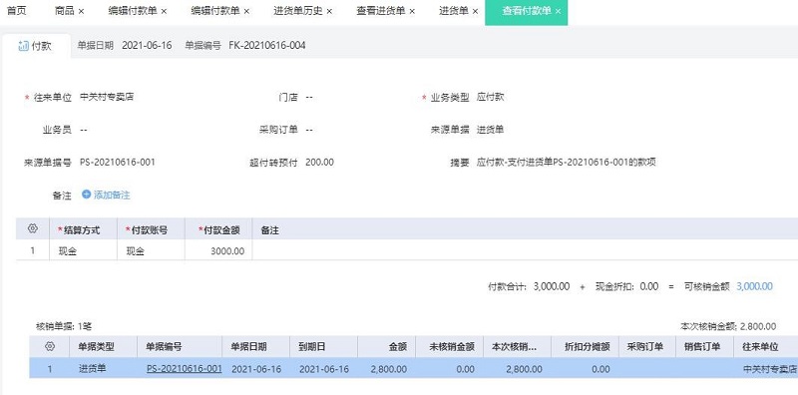This screenshot has height=395, width=798.
Task: Click the 可核销金额 value 3,000.00
Action: (x=754, y=286)
